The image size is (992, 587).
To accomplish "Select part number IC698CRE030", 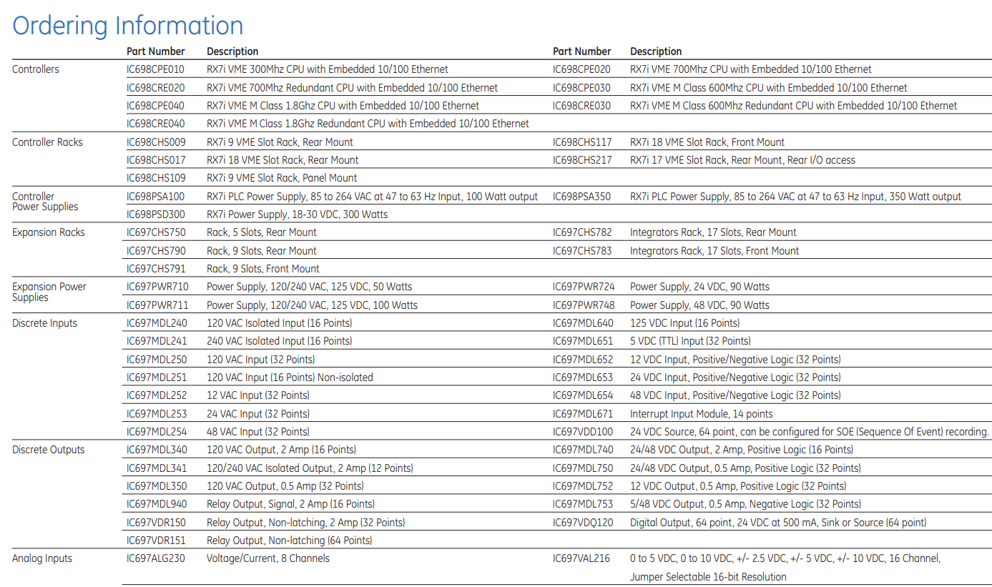I will (x=581, y=106).
